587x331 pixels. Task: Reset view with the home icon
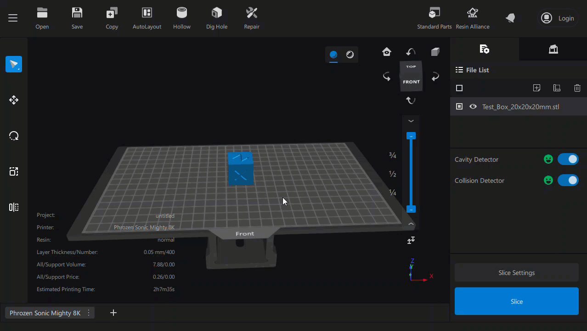(387, 52)
